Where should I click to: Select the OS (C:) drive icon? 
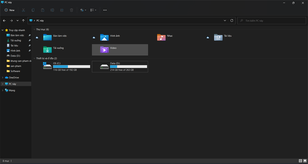[47, 66]
